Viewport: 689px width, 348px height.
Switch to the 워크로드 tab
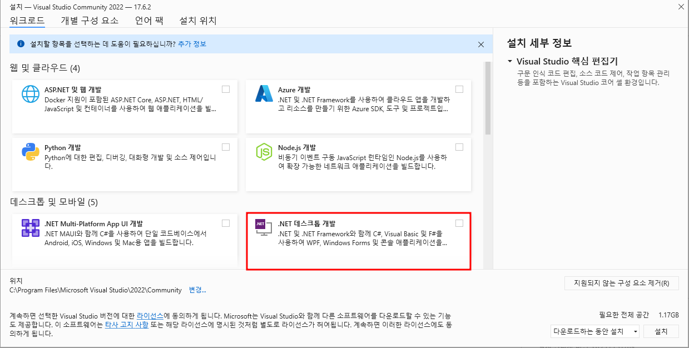(x=27, y=21)
